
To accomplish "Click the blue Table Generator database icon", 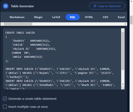I will pyautogui.click(x=6, y=6).
